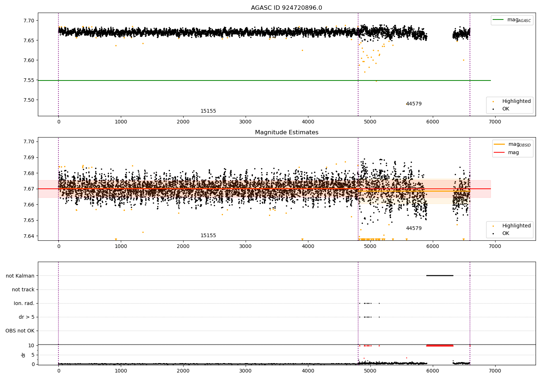Click the 7.50 y-tick label in the top plot

[29, 100]
